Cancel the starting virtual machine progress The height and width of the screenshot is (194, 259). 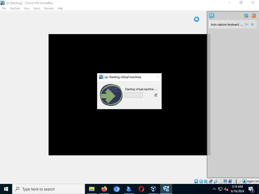pyautogui.click(x=156, y=95)
